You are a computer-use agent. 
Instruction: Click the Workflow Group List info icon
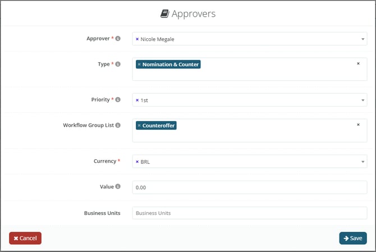[x=118, y=125]
